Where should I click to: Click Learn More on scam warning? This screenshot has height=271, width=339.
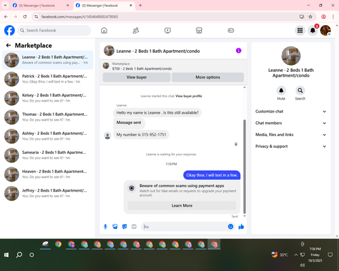click(x=182, y=205)
